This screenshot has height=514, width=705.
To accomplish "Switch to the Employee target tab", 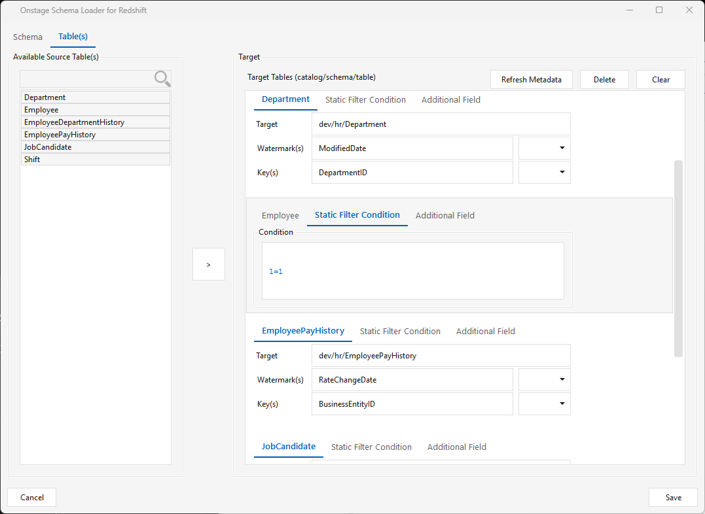I will pos(280,215).
